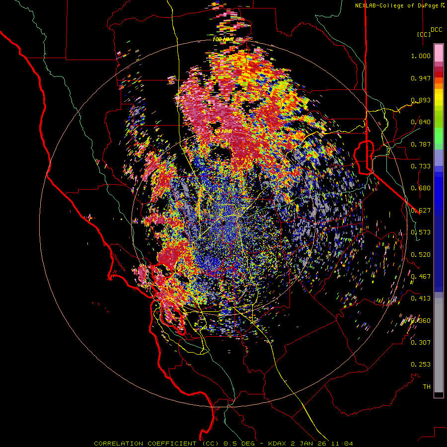Click the 0.947 legend value
447x447 pixels.
421,78
